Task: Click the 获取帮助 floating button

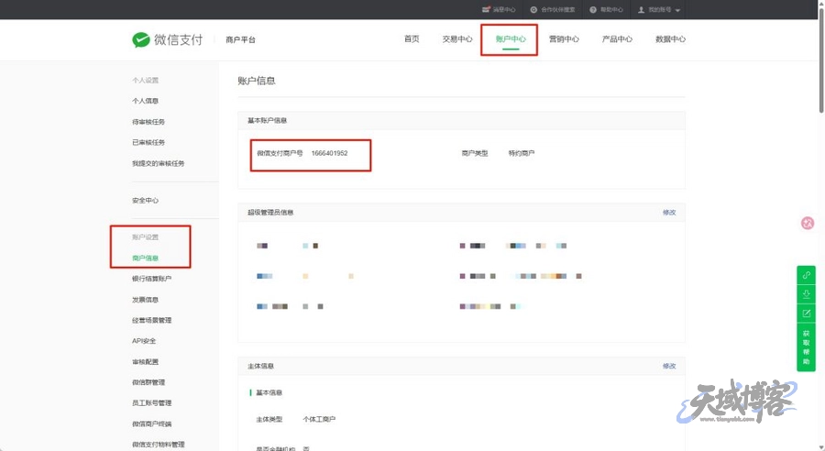Action: 806,347
